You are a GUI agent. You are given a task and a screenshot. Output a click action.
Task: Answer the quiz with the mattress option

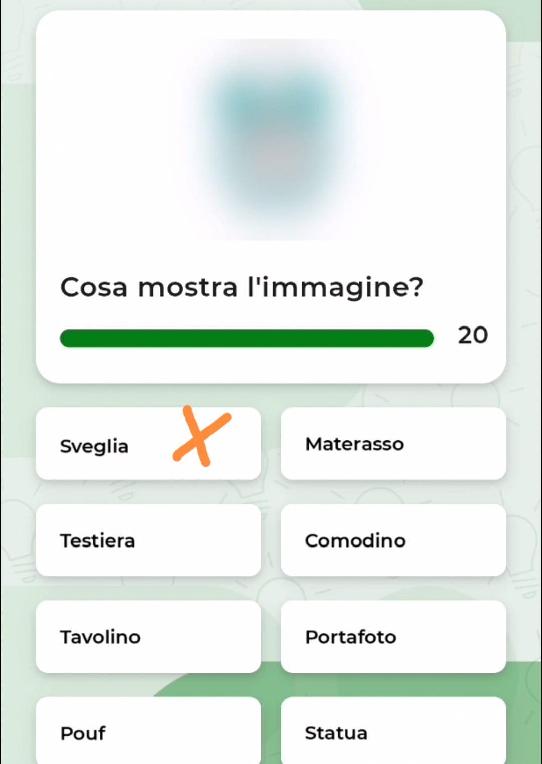click(x=393, y=444)
